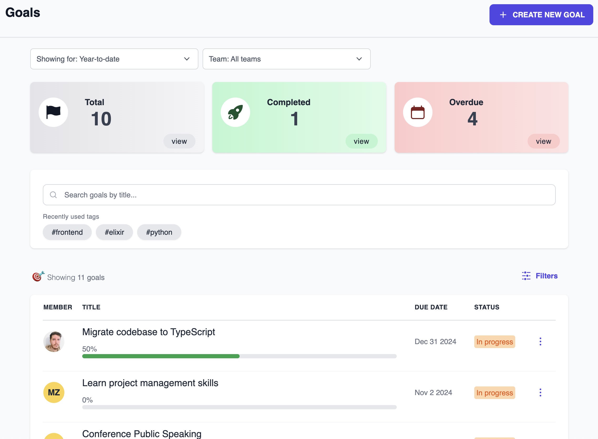
Task: Click the flag icon in Total card
Action: point(53,112)
